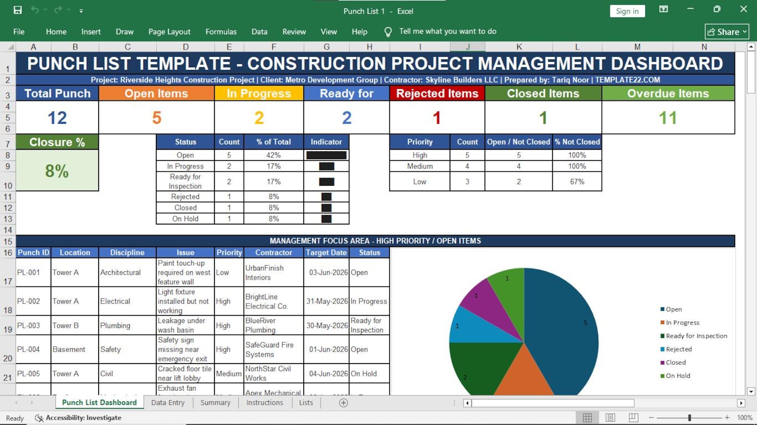Click Accessibility: Investigate in status bar
757x425 pixels.
click(x=78, y=418)
